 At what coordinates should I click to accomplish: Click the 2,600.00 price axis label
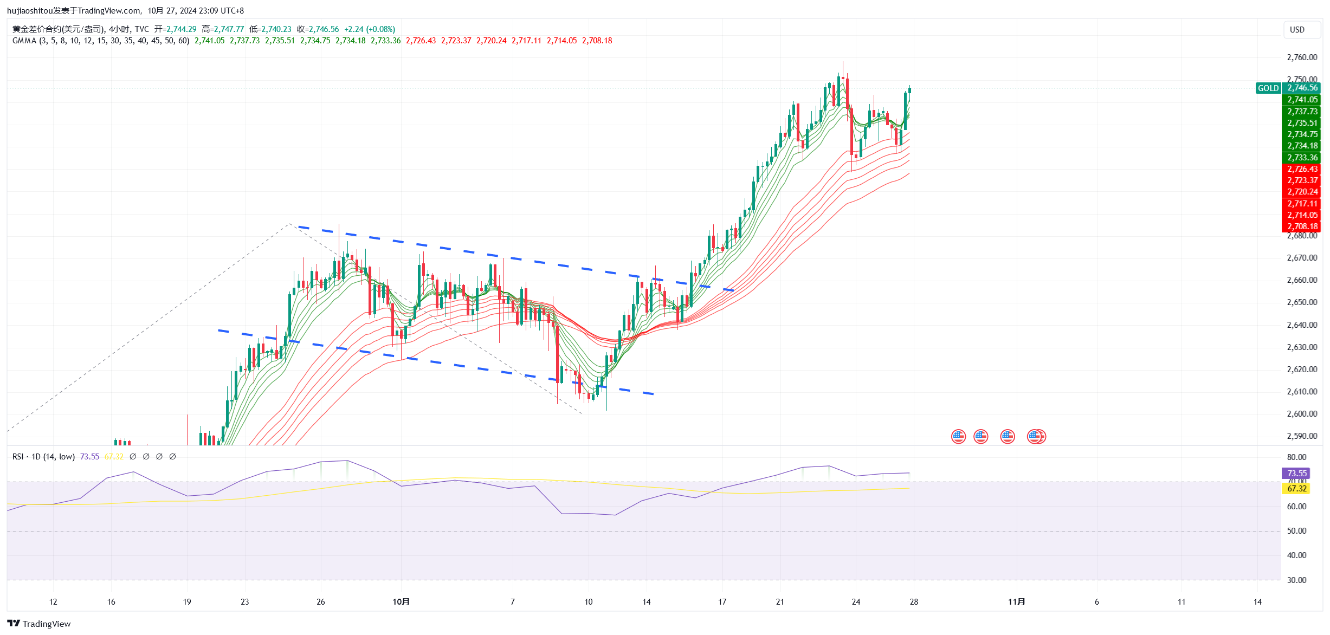1302,414
